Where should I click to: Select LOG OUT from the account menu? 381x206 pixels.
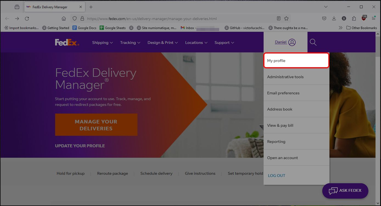[276, 175]
